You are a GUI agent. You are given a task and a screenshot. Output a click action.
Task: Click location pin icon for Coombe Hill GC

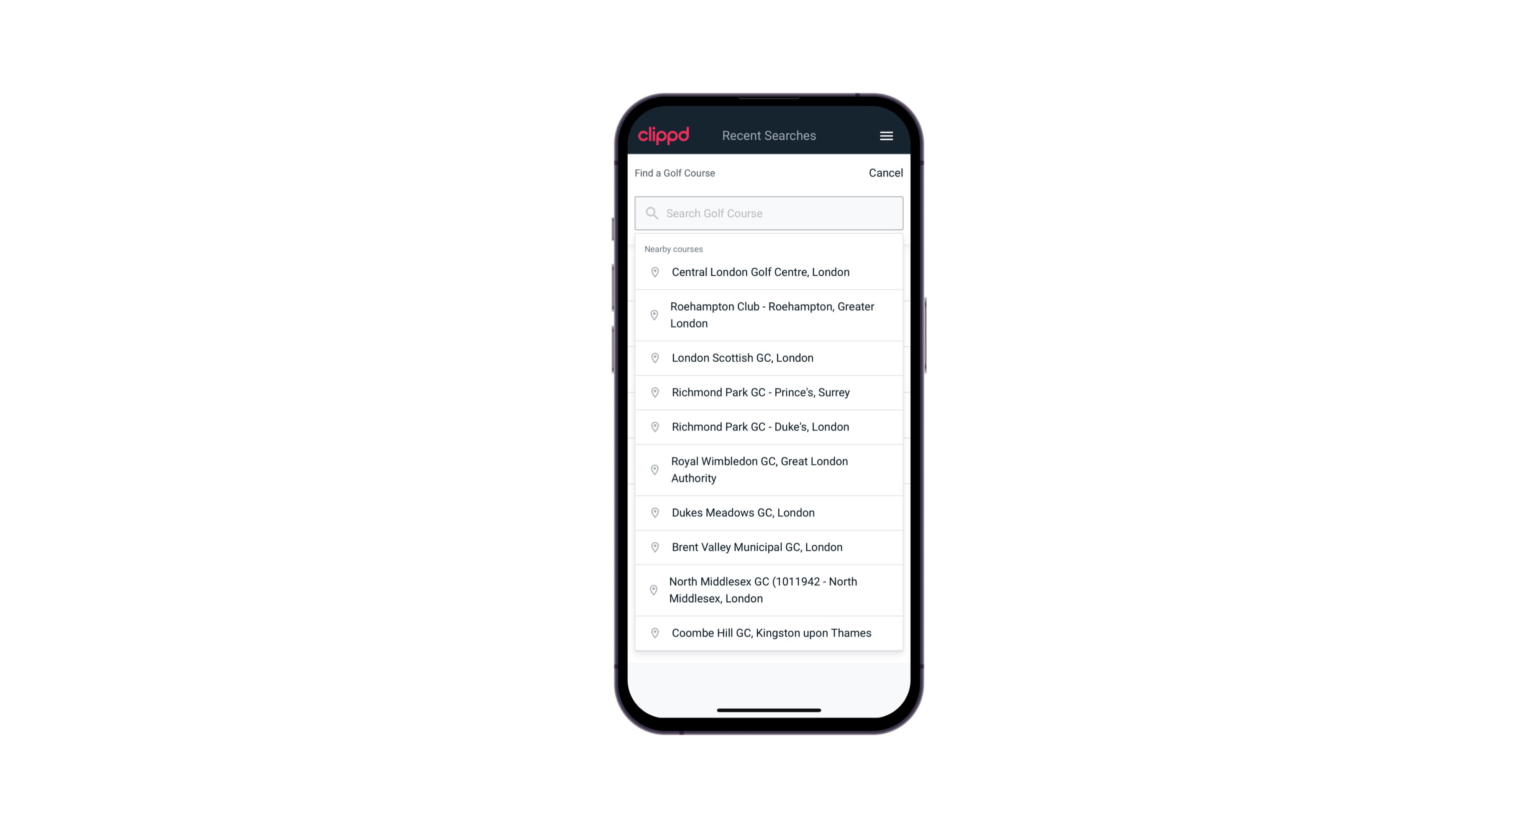pyautogui.click(x=653, y=633)
